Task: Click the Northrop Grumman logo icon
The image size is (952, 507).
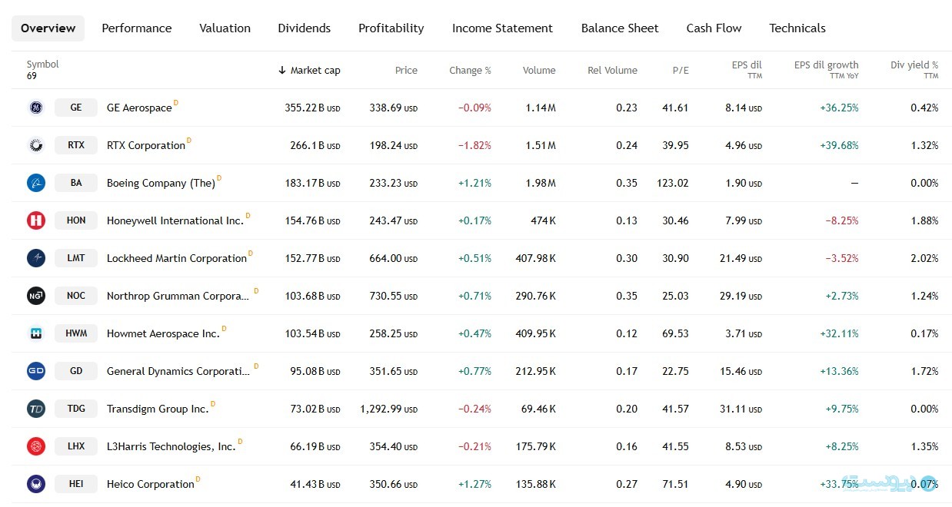Action: [36, 296]
